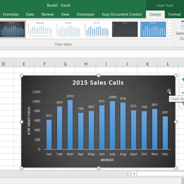
Task: Select the July bar in chart
Action: click(x=112, y=125)
